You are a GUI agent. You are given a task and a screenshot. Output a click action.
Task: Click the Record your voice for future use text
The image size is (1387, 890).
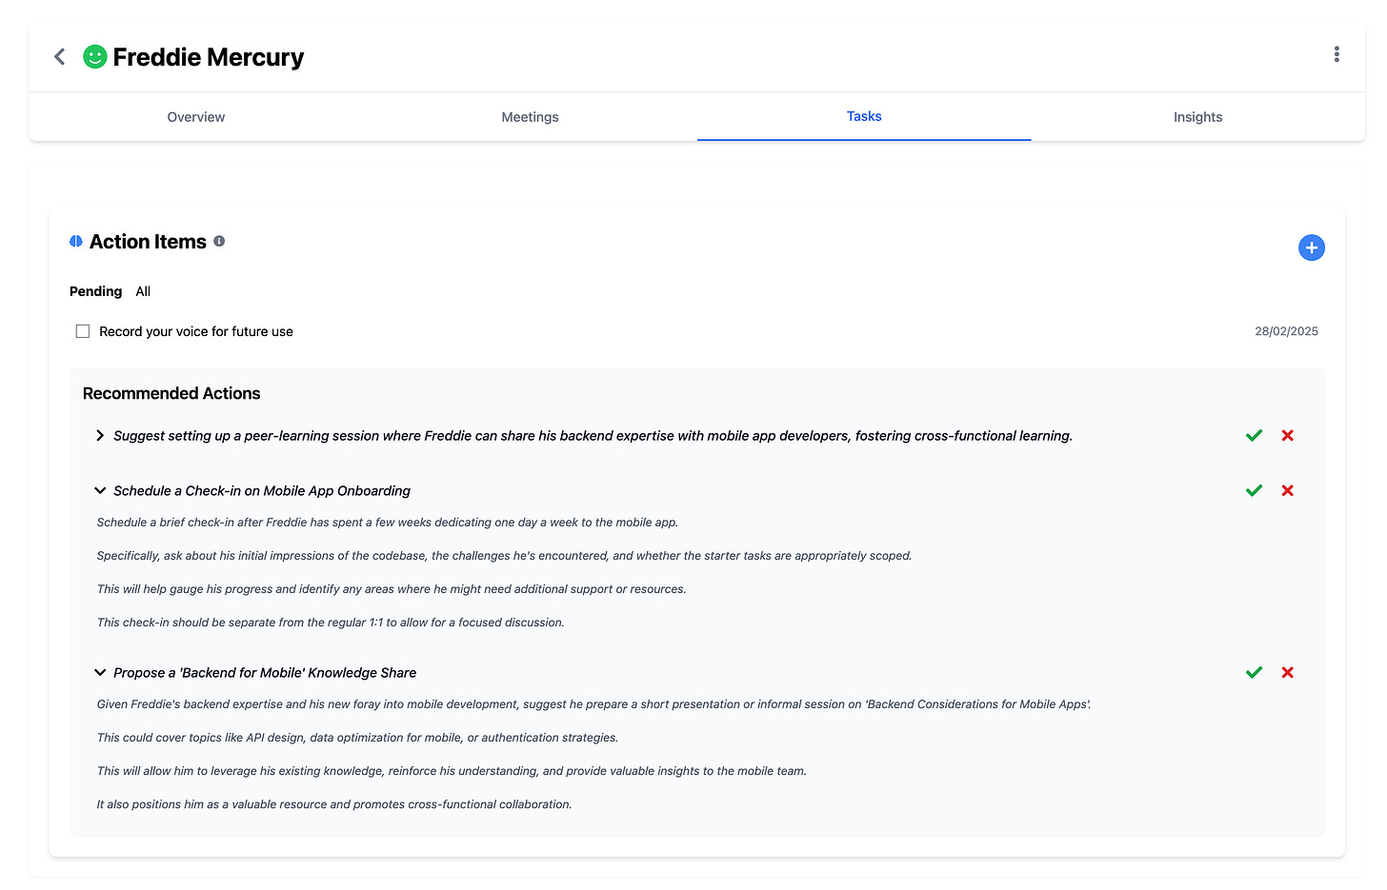[x=196, y=331]
